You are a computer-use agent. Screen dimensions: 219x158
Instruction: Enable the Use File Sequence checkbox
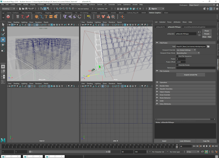[x=177, y=56]
